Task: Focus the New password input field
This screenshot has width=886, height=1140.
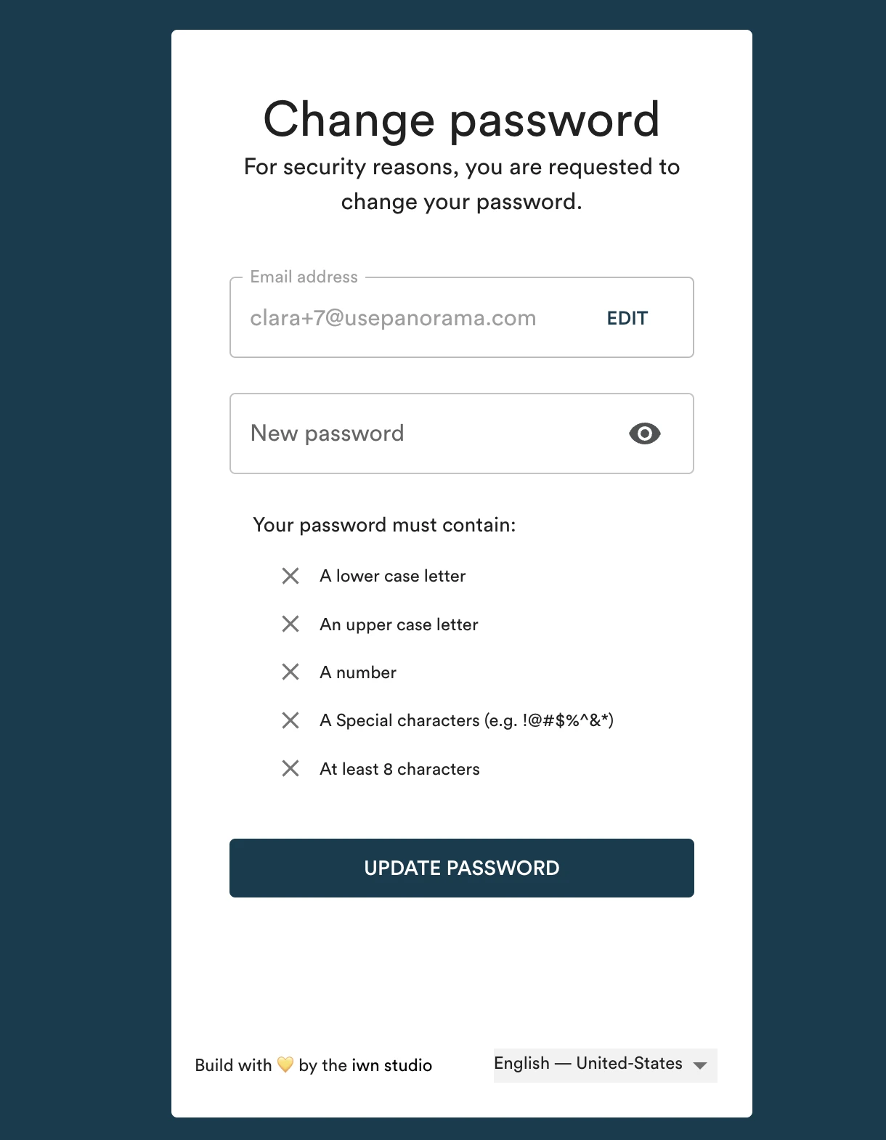Action: pos(428,433)
